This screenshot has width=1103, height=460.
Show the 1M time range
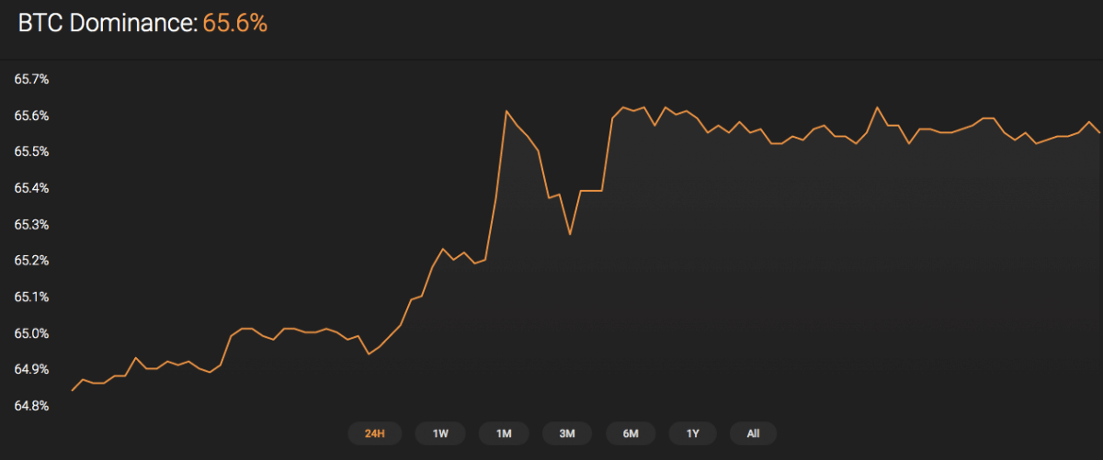coord(504,433)
